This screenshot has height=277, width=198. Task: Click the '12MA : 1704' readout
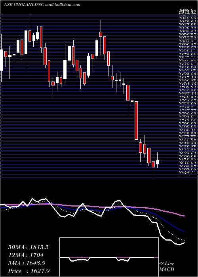pyautogui.click(x=26, y=255)
